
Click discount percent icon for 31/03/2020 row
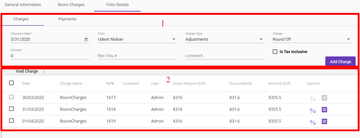[313, 110]
